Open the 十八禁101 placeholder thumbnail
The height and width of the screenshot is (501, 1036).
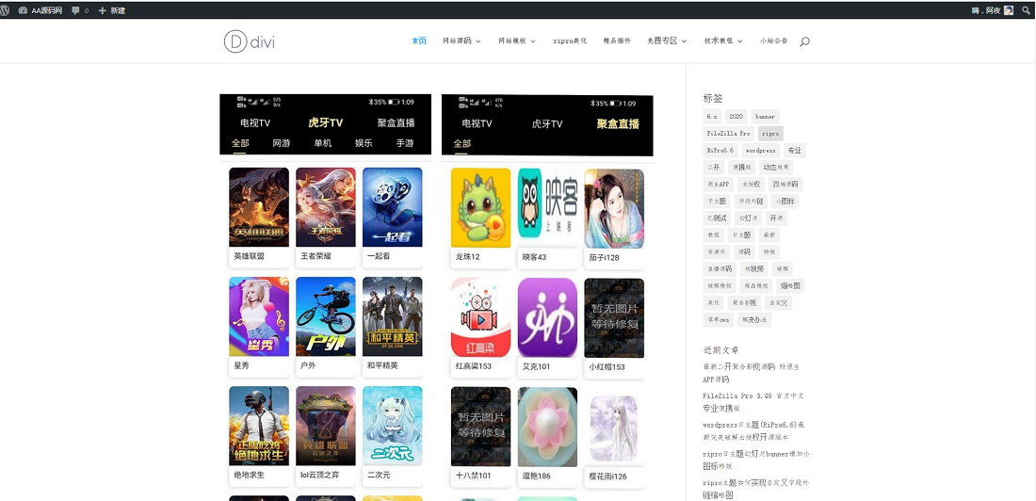(481, 427)
